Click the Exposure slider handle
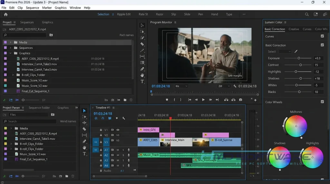330x184 pixels. pos(299,58)
